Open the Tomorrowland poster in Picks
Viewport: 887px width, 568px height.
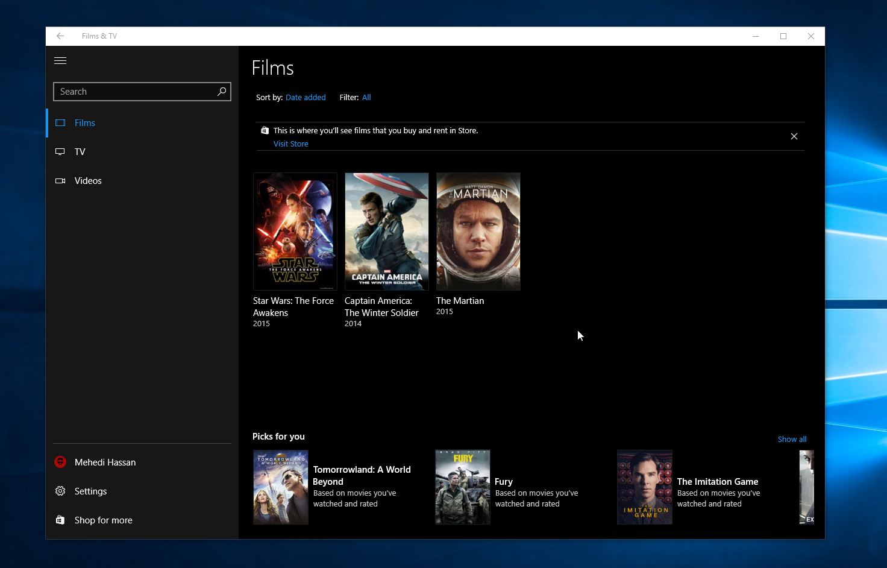281,487
